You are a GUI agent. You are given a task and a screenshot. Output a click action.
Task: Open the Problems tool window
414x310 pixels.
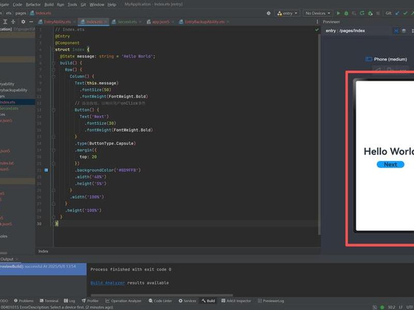[24, 301]
